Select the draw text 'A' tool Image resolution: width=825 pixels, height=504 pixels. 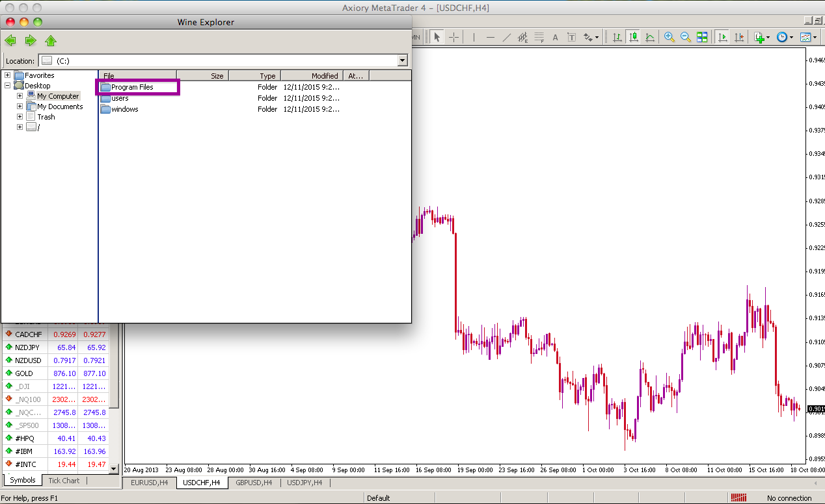coord(555,37)
